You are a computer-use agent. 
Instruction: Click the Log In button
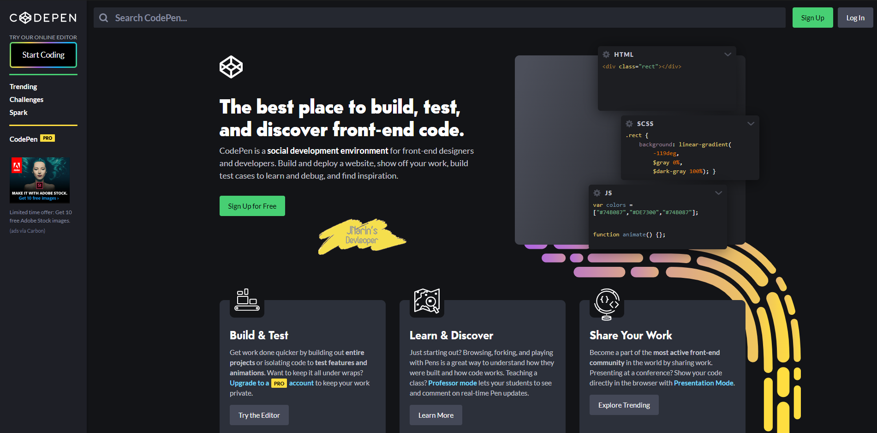[855, 18]
